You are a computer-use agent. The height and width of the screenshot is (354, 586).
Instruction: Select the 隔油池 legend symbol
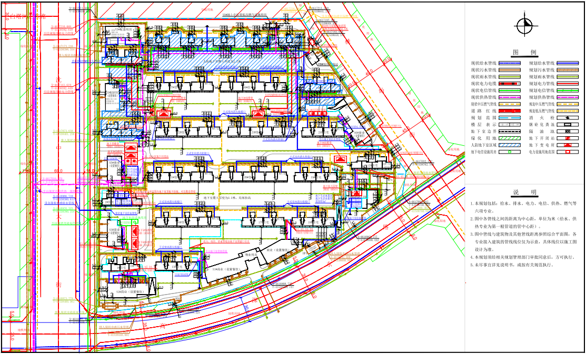click(x=568, y=131)
